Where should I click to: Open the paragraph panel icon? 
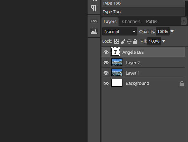coord(94,8)
